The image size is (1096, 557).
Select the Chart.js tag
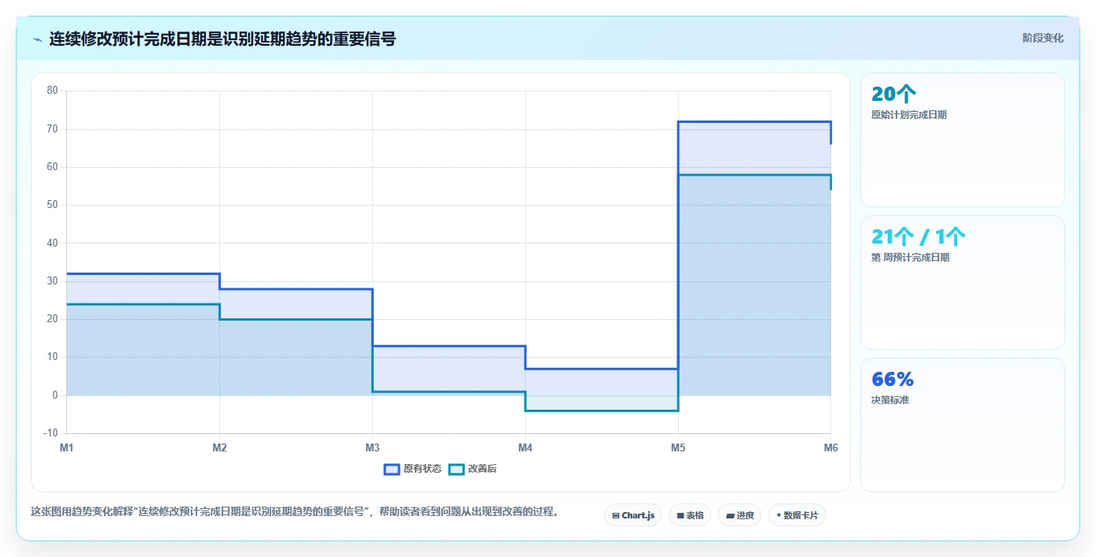(x=633, y=515)
